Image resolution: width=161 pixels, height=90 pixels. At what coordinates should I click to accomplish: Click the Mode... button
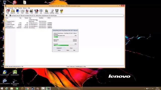[68, 50]
